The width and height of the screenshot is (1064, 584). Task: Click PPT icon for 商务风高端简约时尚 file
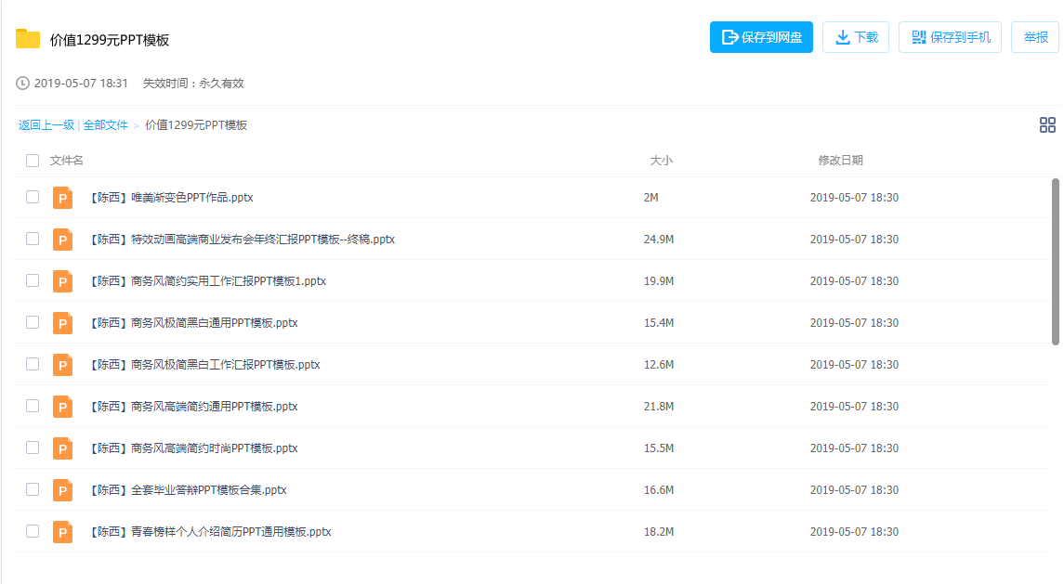pos(62,448)
